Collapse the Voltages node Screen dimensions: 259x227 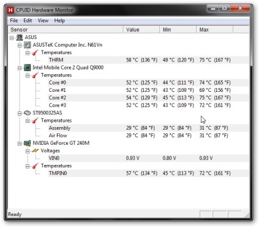27,151
